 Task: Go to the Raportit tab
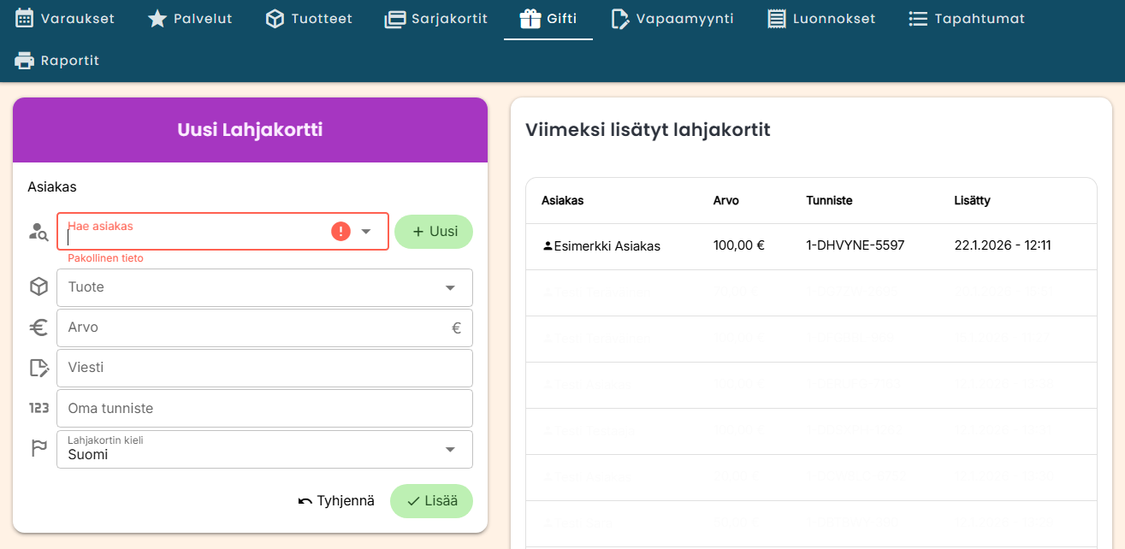coord(57,61)
